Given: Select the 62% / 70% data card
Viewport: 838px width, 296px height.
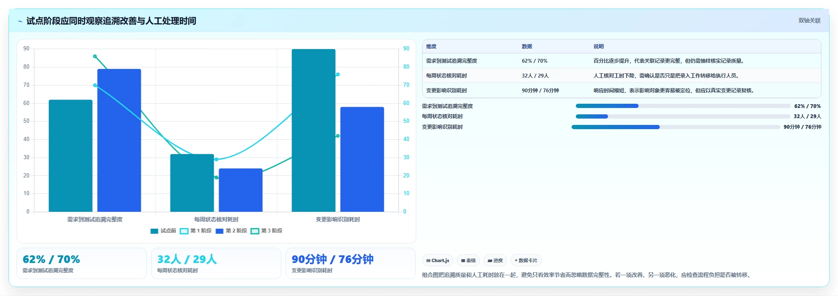Looking at the screenshot, I should (x=81, y=263).
